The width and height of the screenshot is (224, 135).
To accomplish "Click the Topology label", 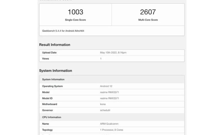I will [x=47, y=130].
